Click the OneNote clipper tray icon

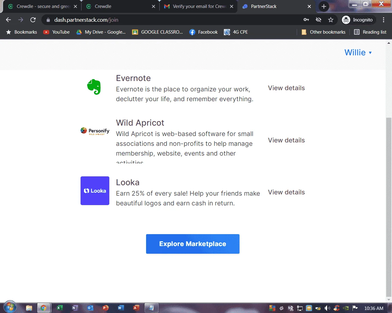pos(291,308)
